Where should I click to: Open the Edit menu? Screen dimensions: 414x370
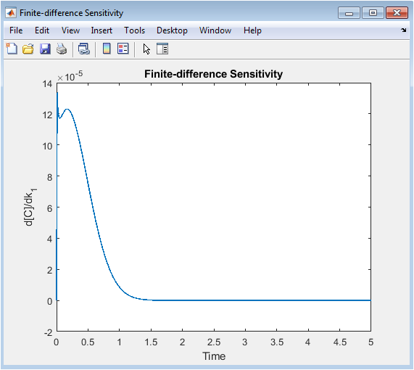(42, 30)
